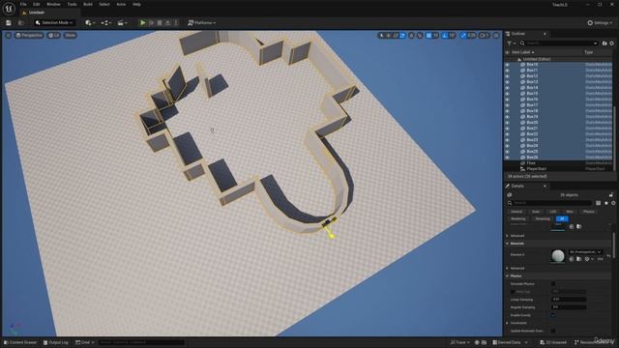Image resolution: width=619 pixels, height=348 pixels.
Task: Hide Box10 using its eye icon
Action: (x=507, y=65)
